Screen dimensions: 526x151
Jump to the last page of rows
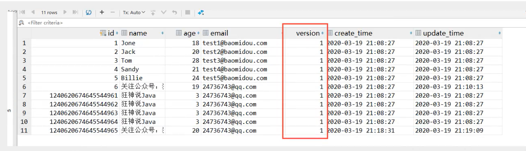click(x=75, y=13)
